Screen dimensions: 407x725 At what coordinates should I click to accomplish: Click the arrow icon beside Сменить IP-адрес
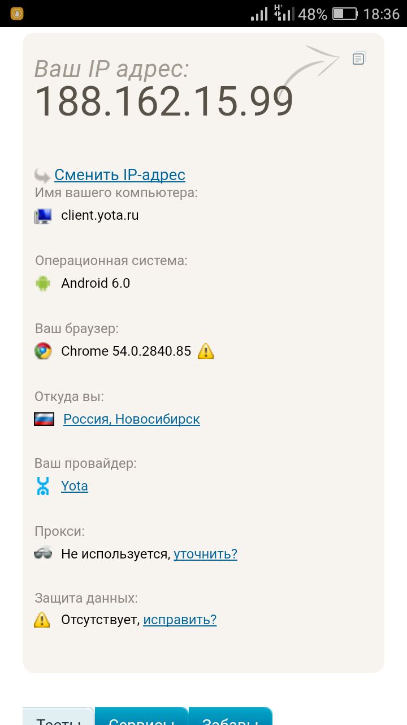point(42,175)
